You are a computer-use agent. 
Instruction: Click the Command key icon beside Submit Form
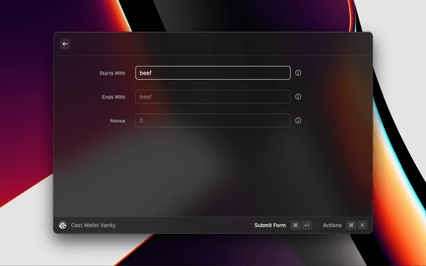[x=295, y=225]
